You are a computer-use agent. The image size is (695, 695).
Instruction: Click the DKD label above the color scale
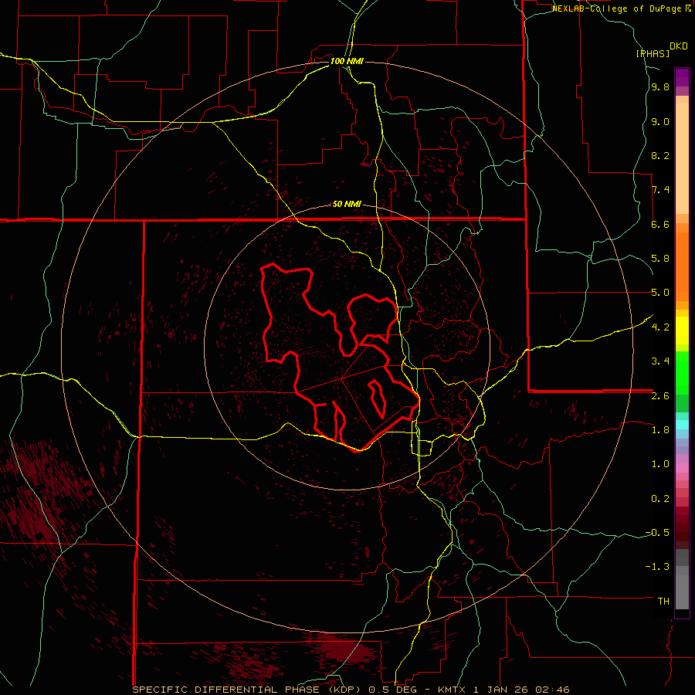click(x=679, y=46)
